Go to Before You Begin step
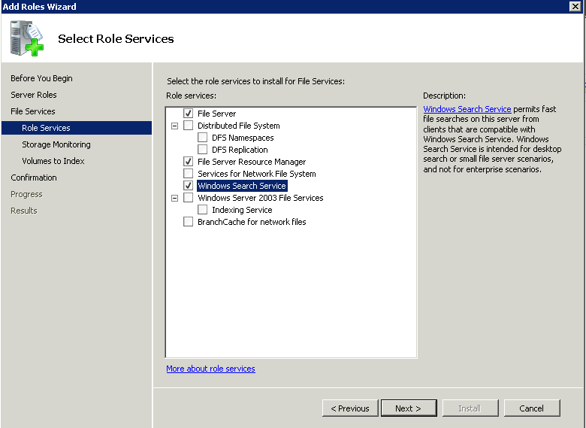The height and width of the screenshot is (428, 586). pyautogui.click(x=41, y=78)
